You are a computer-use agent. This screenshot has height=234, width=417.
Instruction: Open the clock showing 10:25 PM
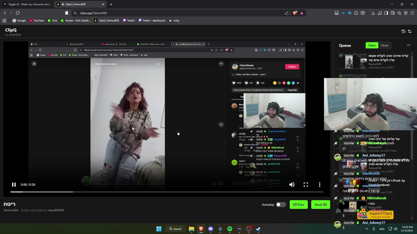tap(407, 229)
